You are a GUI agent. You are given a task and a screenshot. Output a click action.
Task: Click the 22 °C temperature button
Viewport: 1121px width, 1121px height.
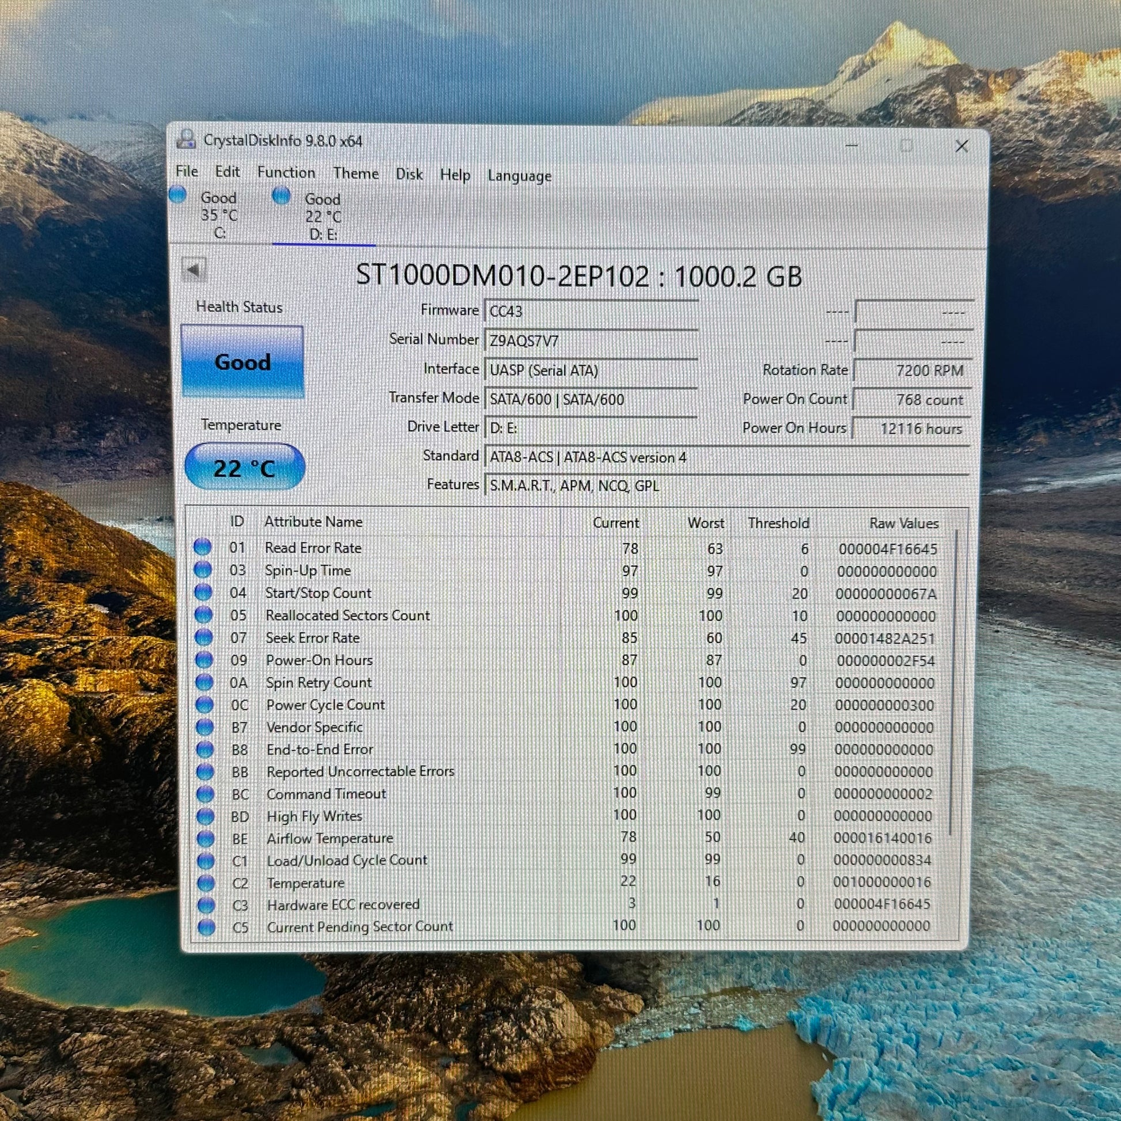(244, 467)
